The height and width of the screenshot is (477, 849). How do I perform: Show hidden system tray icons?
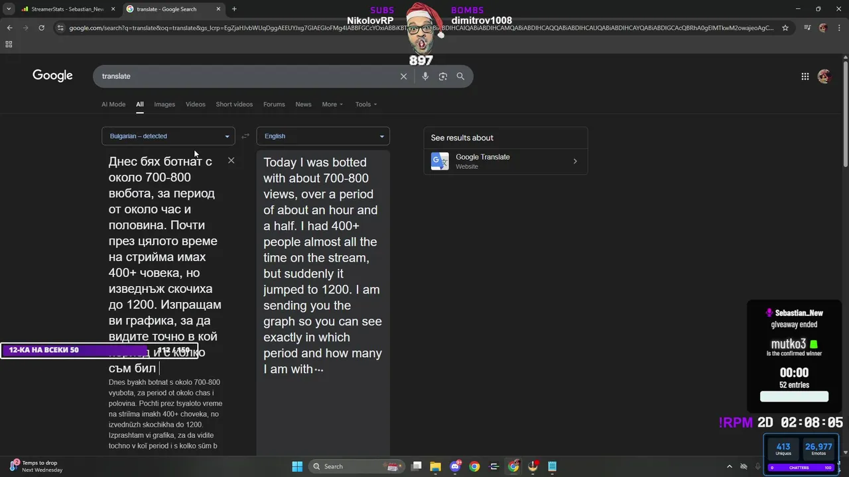[x=730, y=466]
